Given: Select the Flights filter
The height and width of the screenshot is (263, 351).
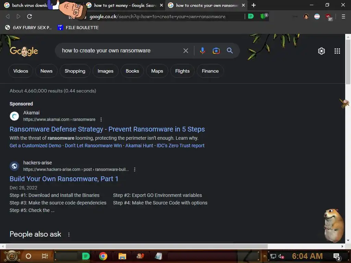Looking at the screenshot, I should click(182, 71).
